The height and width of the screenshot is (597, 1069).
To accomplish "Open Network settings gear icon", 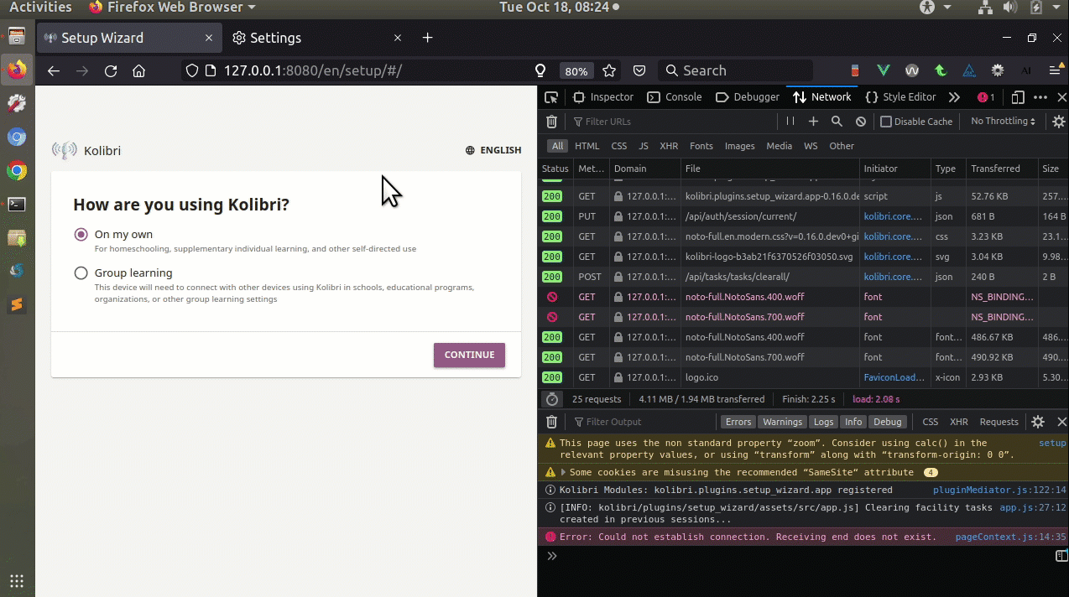I will (1059, 122).
